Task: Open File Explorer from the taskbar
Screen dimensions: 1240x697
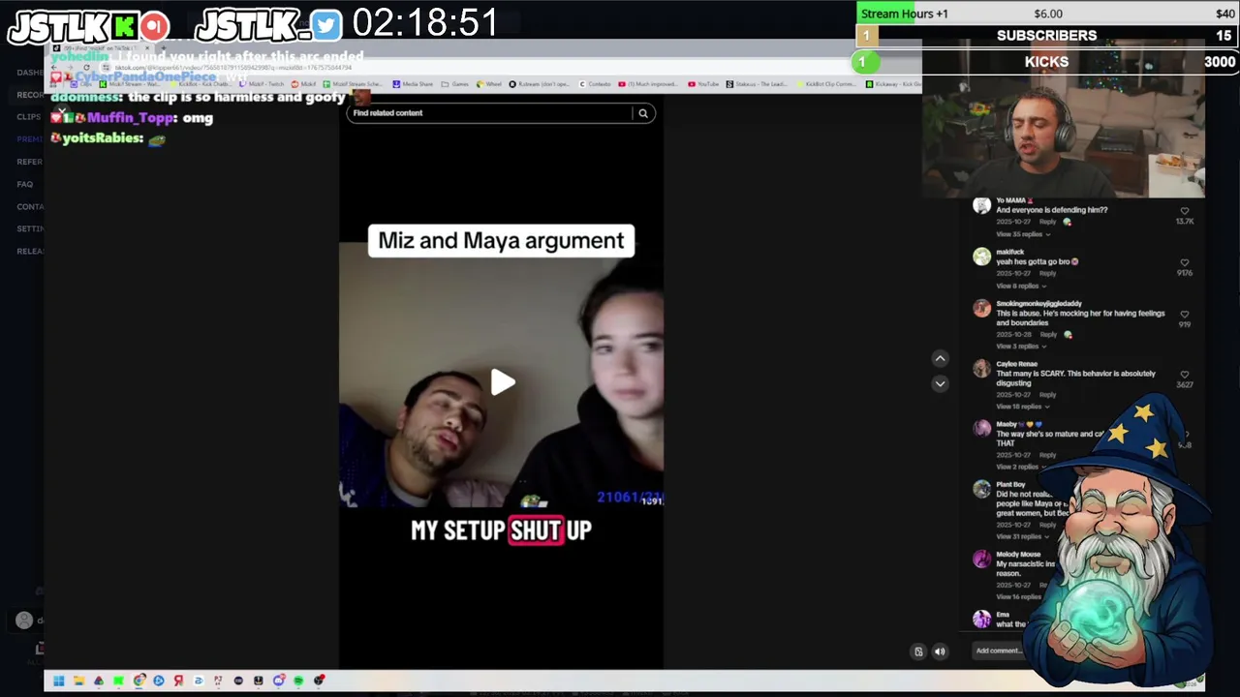Action: point(78,681)
